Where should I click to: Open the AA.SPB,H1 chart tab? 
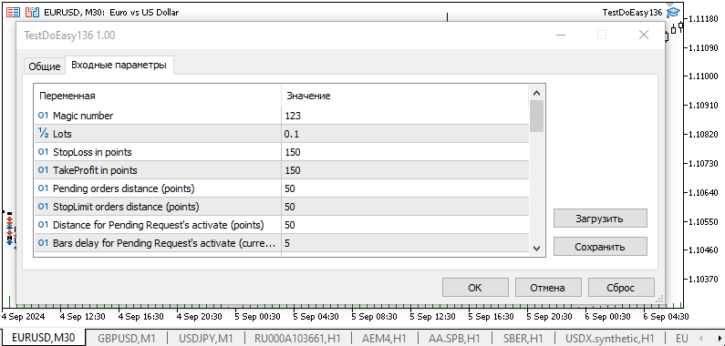pos(454,338)
